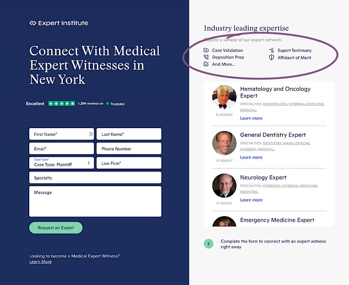Screen dimensions: 349x285
Task: Click the Trustpilot star rating
Action: point(62,104)
